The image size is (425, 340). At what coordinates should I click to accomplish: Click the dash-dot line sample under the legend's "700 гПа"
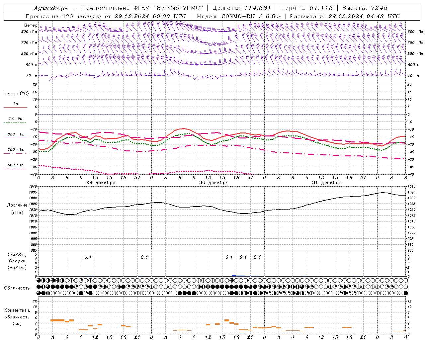click(x=15, y=153)
